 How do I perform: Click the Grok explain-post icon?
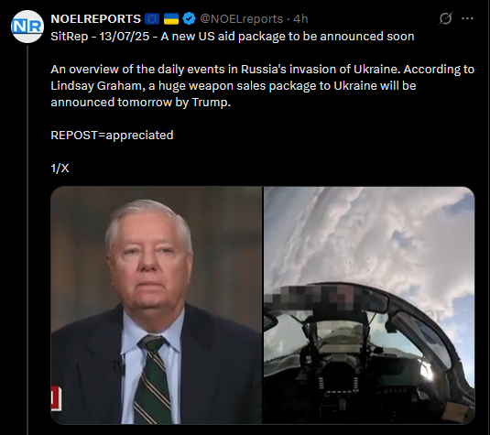(x=445, y=18)
